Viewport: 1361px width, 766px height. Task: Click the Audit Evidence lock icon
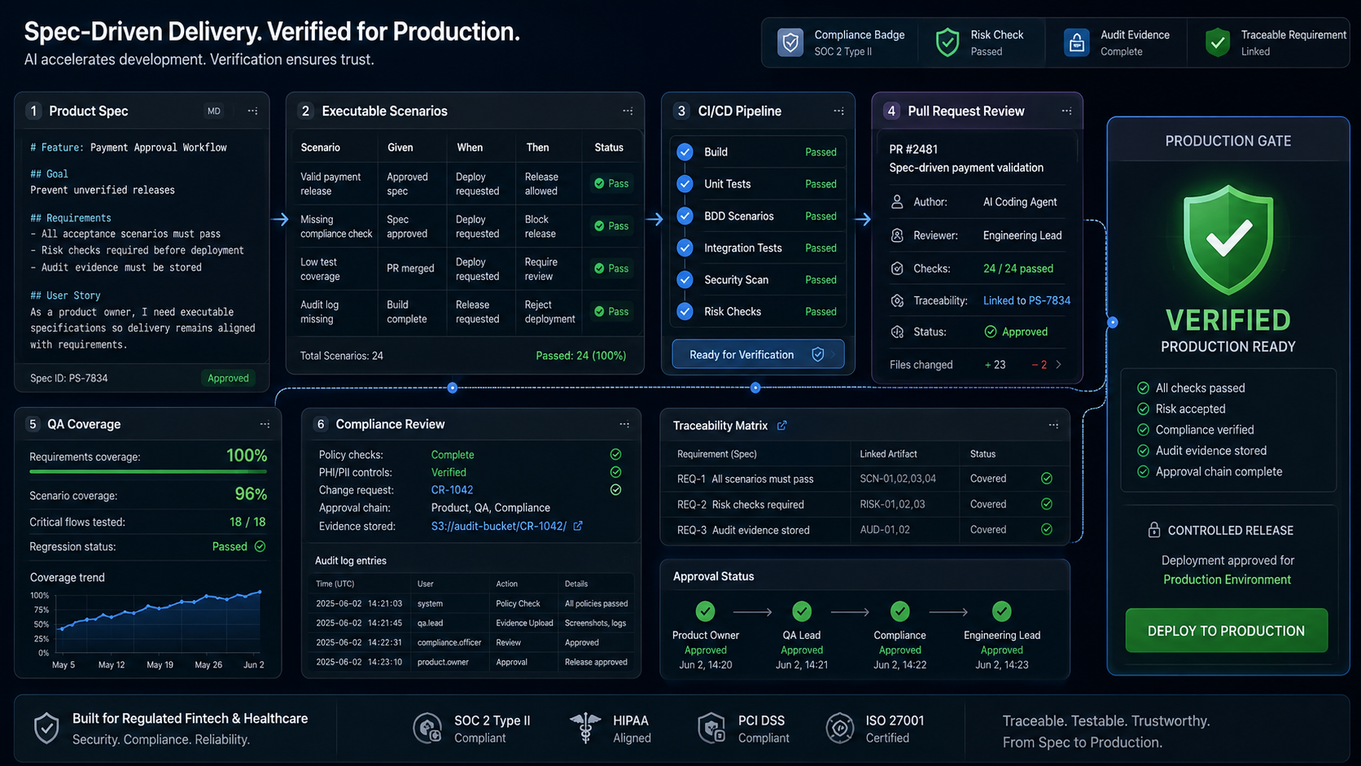(1076, 42)
